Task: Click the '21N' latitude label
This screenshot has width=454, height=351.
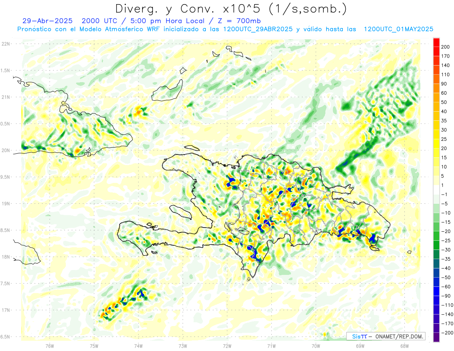Action: coord(6,97)
